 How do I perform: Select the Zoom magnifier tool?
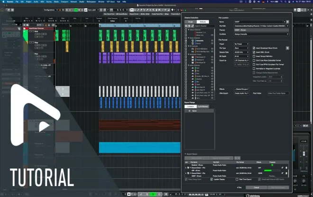[154, 10]
